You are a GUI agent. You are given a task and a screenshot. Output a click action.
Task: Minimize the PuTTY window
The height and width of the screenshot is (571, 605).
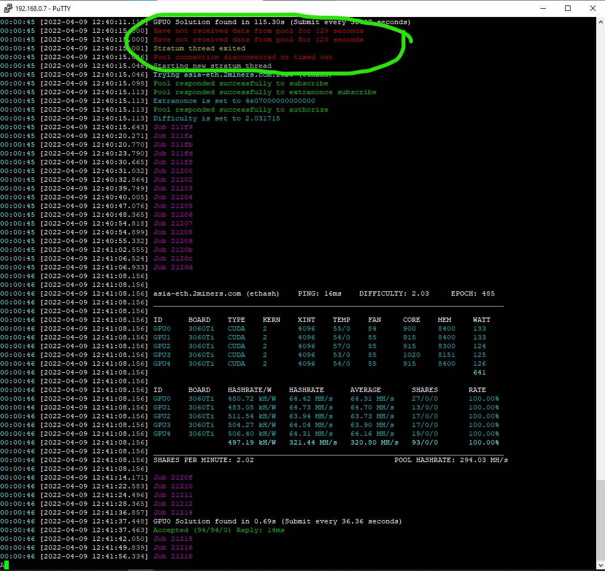(x=543, y=8)
